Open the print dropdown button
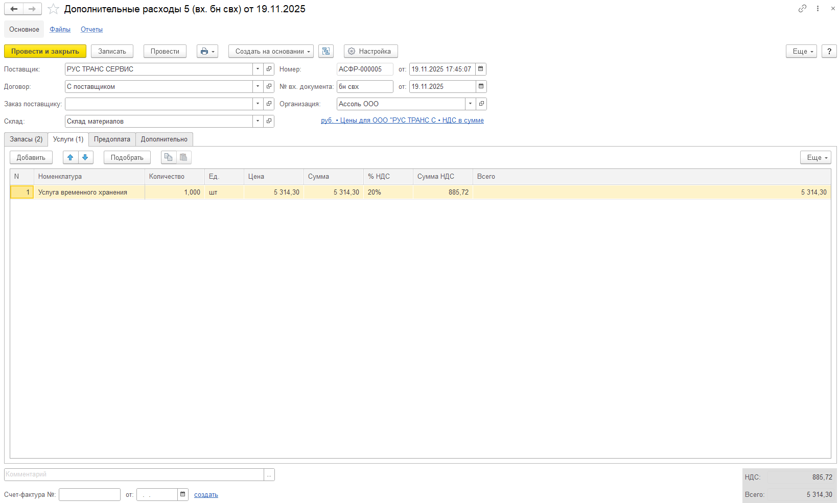 pyautogui.click(x=207, y=51)
